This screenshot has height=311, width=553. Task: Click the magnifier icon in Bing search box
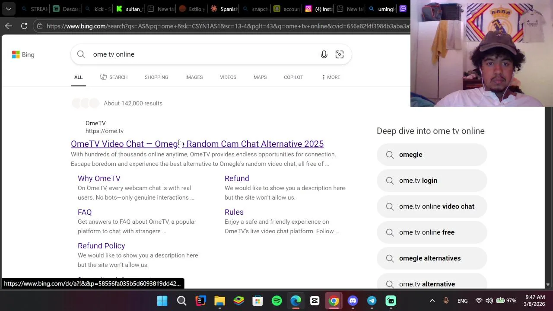[x=81, y=54]
